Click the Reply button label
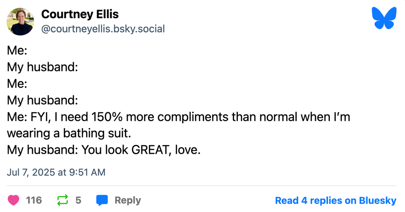The height and width of the screenshot is (212, 405). pos(127,200)
